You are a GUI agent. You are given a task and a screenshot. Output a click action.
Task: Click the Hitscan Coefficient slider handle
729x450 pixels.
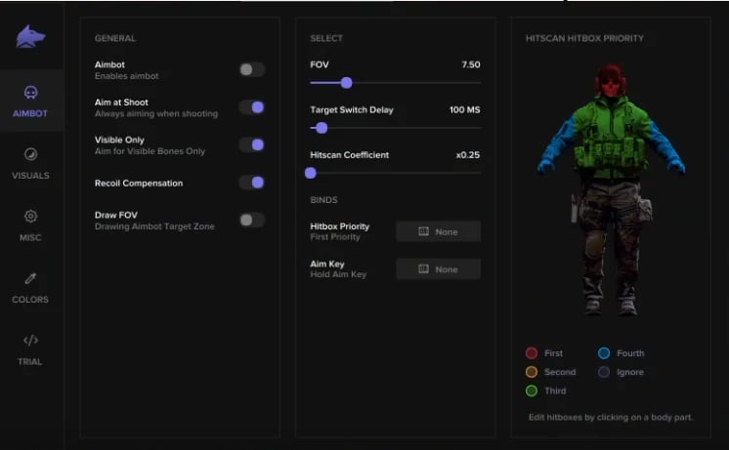tap(311, 173)
